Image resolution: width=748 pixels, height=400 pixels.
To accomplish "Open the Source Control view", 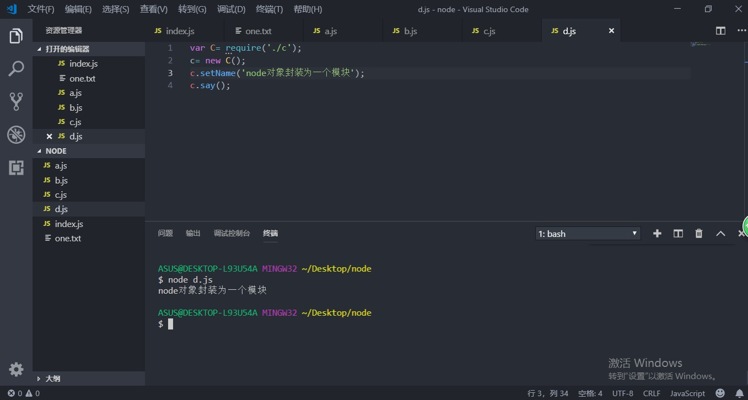I will pyautogui.click(x=16, y=101).
